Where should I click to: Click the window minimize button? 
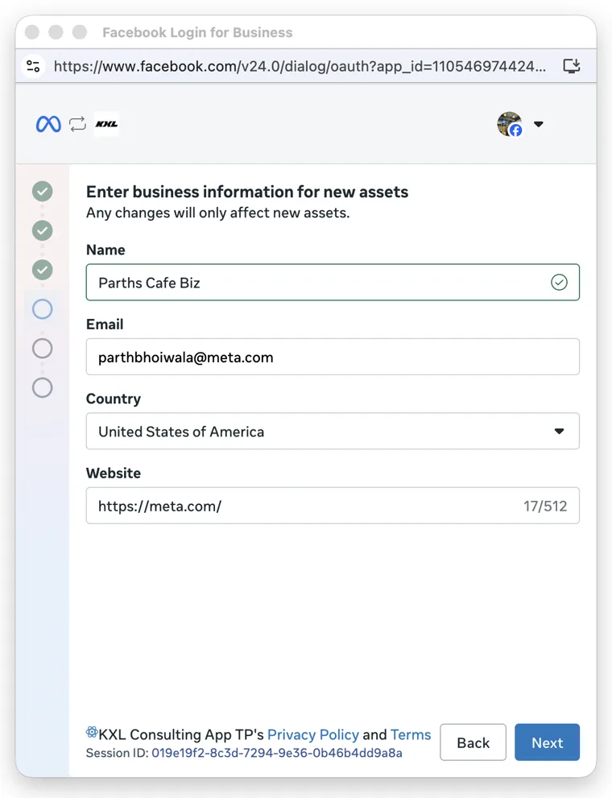(56, 32)
